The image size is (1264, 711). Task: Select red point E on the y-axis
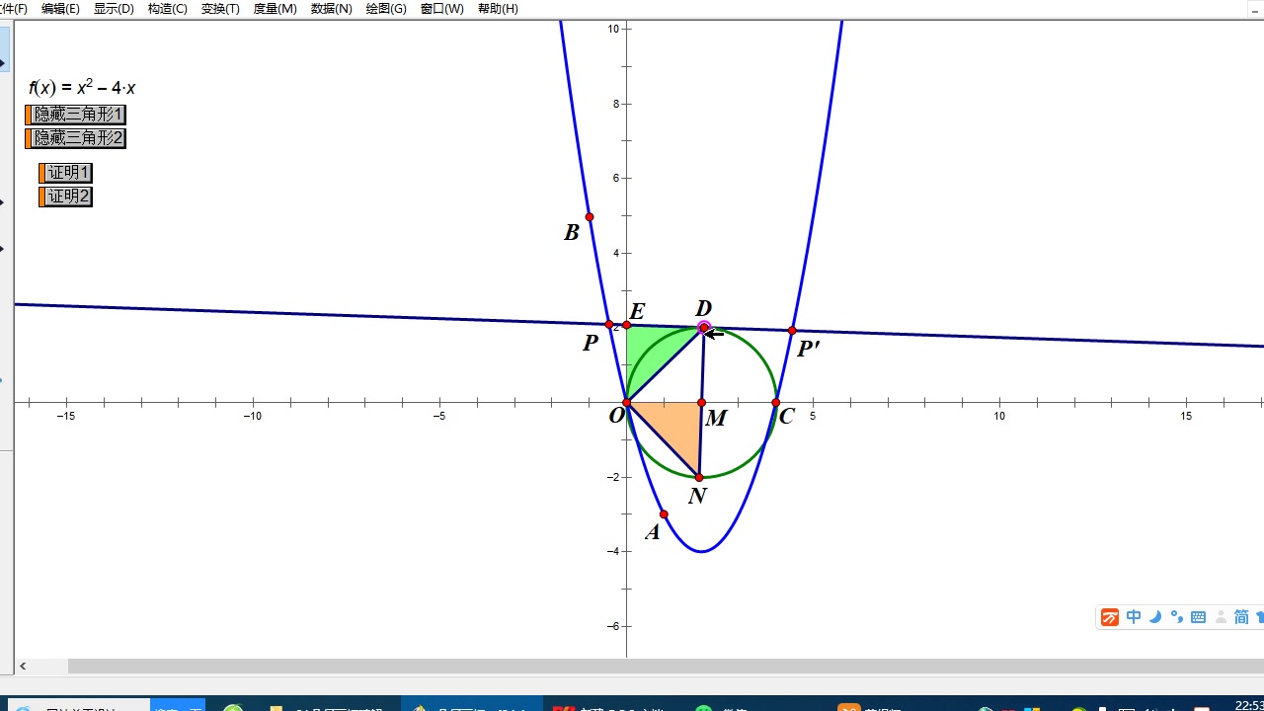626,325
